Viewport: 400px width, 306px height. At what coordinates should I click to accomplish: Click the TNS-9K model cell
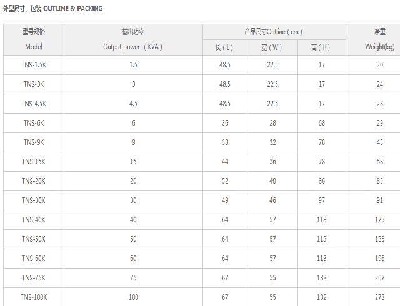(34, 142)
